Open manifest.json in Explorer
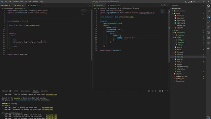This screenshot has width=211, height=119. point(181,25)
